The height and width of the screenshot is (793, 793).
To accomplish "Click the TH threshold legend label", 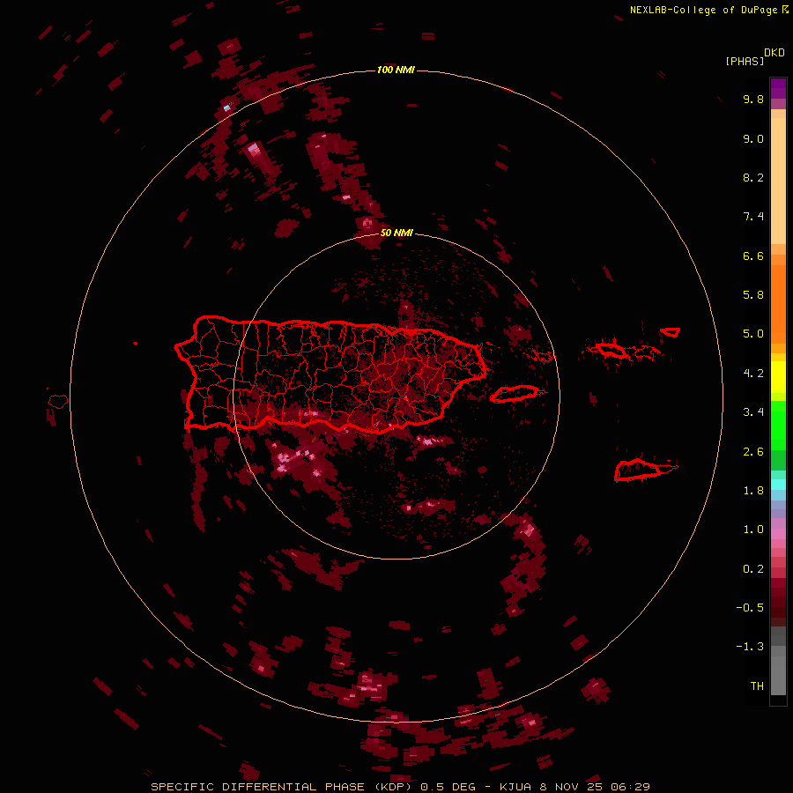I will pos(757,686).
